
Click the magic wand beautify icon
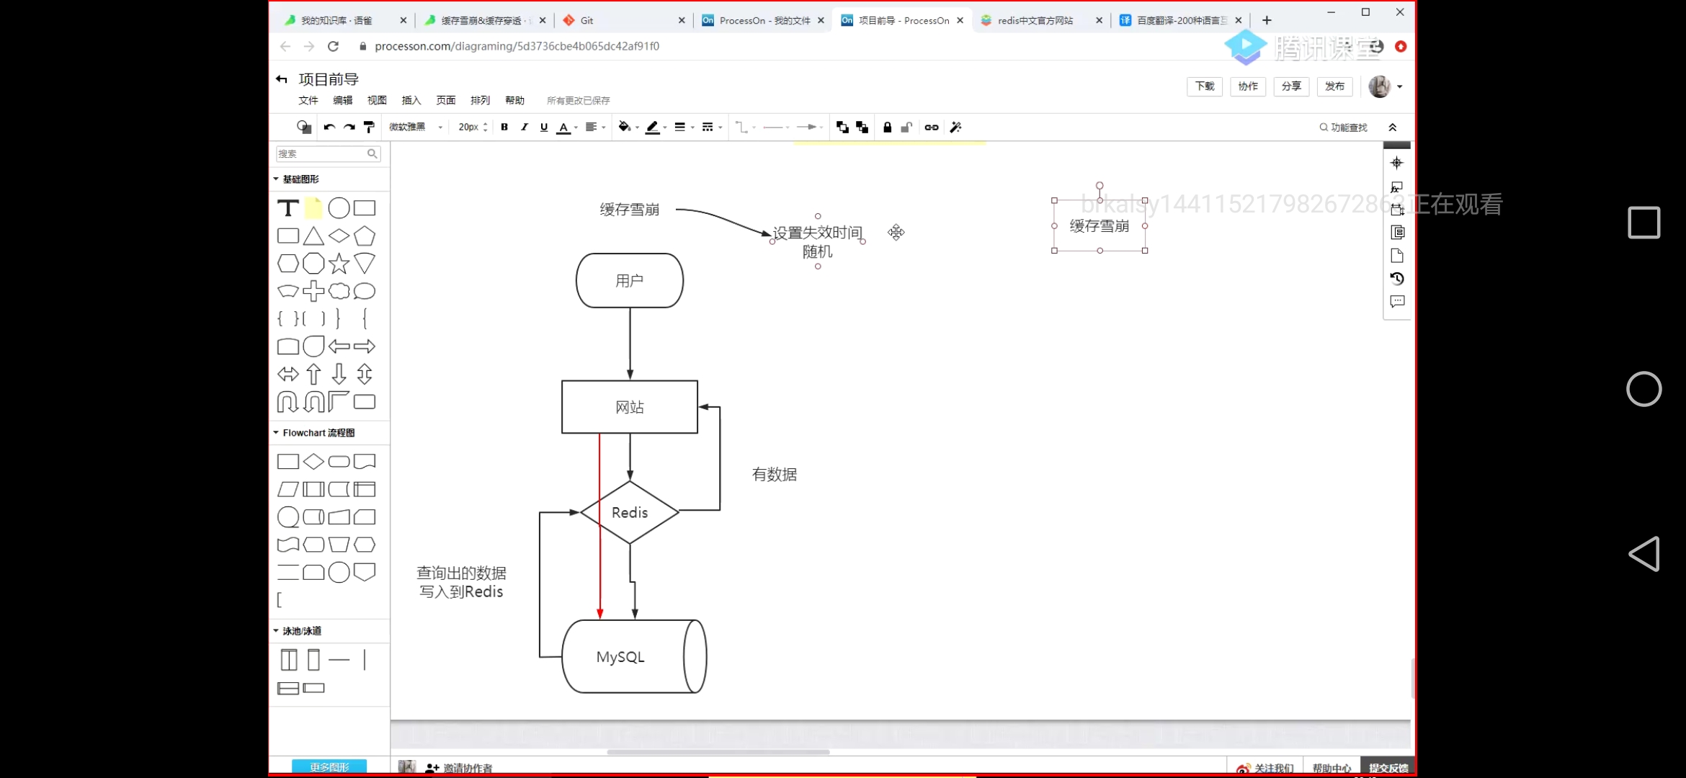[956, 128]
